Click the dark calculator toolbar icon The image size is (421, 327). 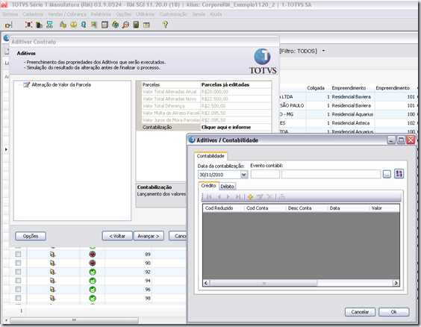[x=136, y=25]
